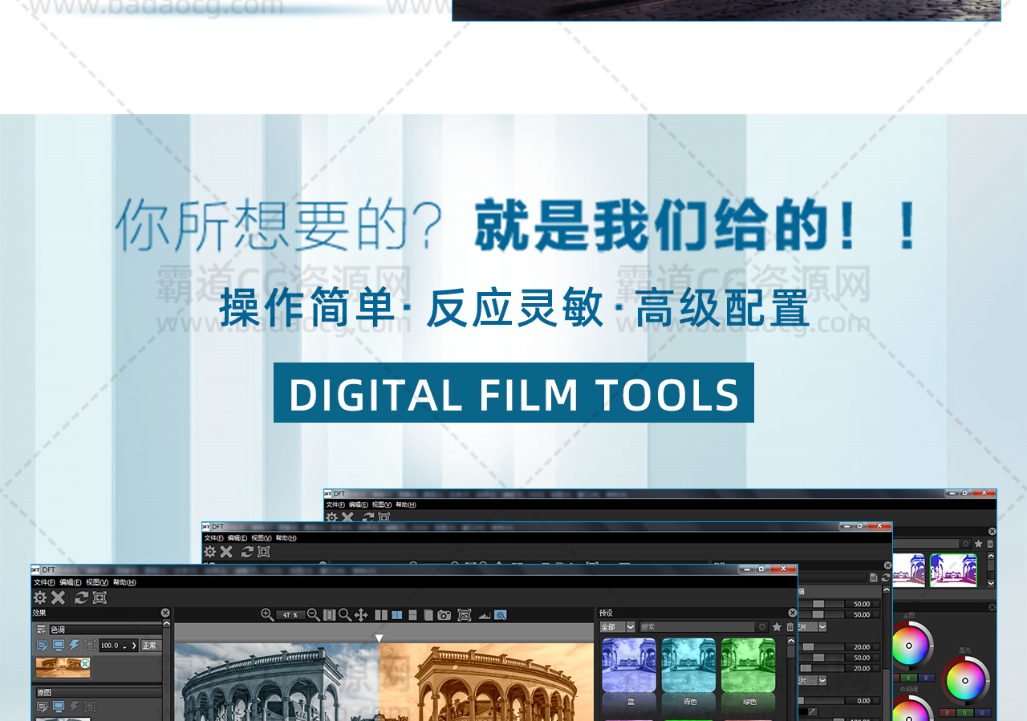
Task: Open the 全部 category dropdown in presets
Action: (618, 627)
